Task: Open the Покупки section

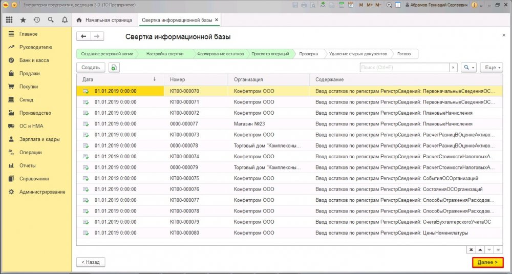Action: [28, 87]
